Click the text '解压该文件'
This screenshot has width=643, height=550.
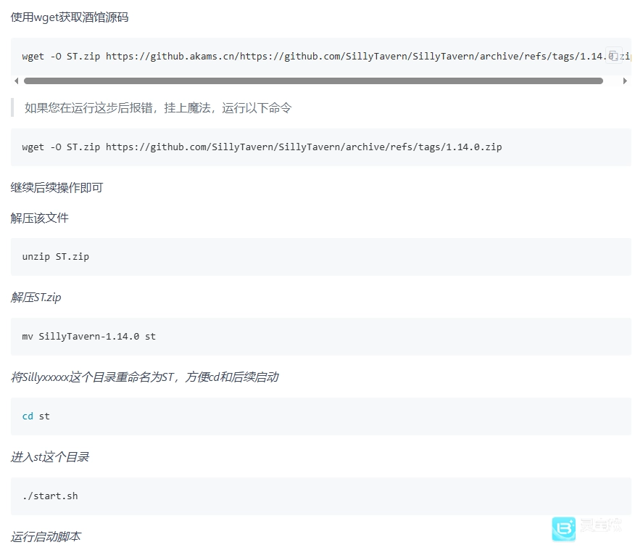coord(40,218)
